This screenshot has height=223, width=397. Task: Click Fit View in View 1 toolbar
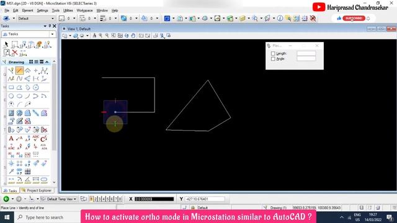(x=120, y=36)
